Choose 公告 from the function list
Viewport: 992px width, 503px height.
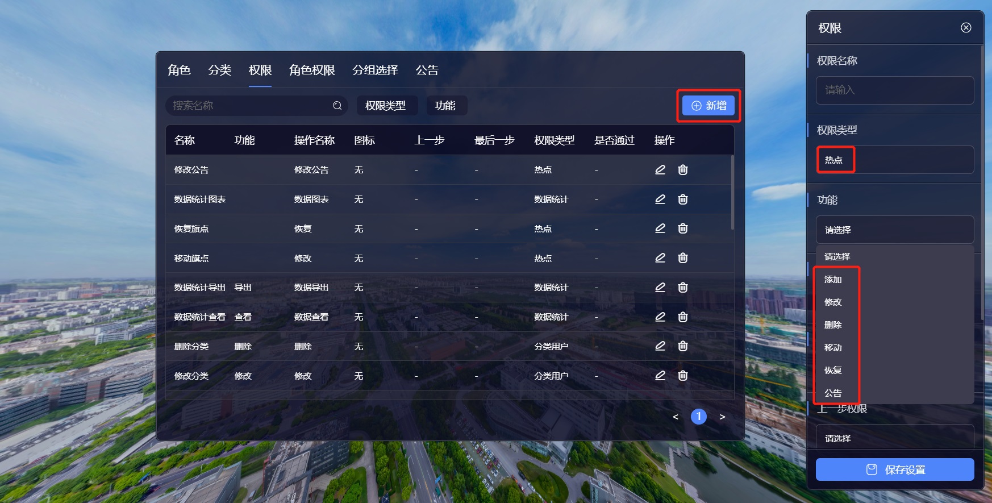tap(895, 393)
